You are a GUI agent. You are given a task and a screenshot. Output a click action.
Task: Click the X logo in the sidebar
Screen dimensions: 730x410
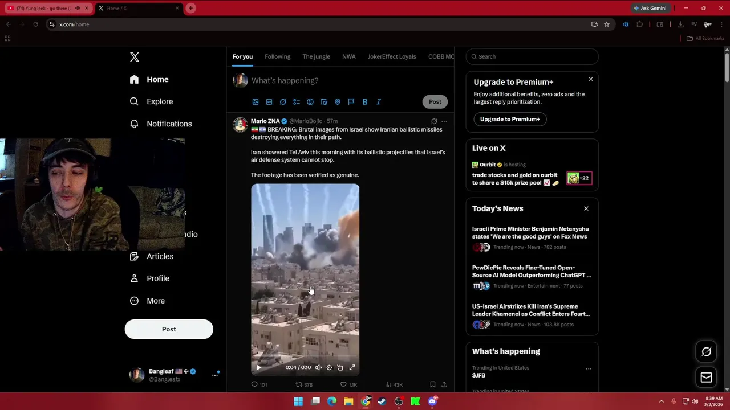pos(135,57)
